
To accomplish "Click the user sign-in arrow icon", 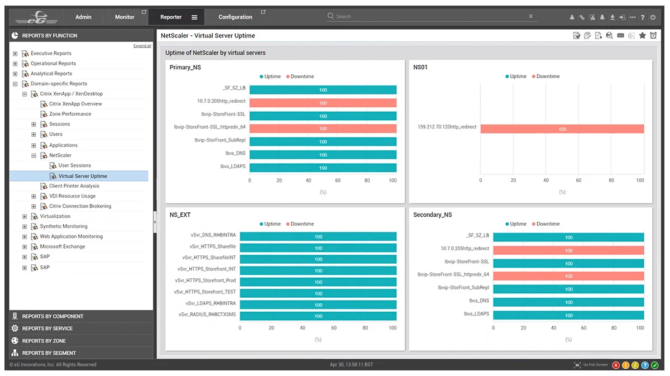I will tap(623, 17).
